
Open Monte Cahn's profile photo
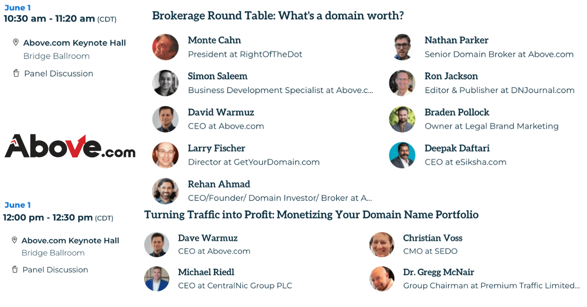click(x=165, y=47)
